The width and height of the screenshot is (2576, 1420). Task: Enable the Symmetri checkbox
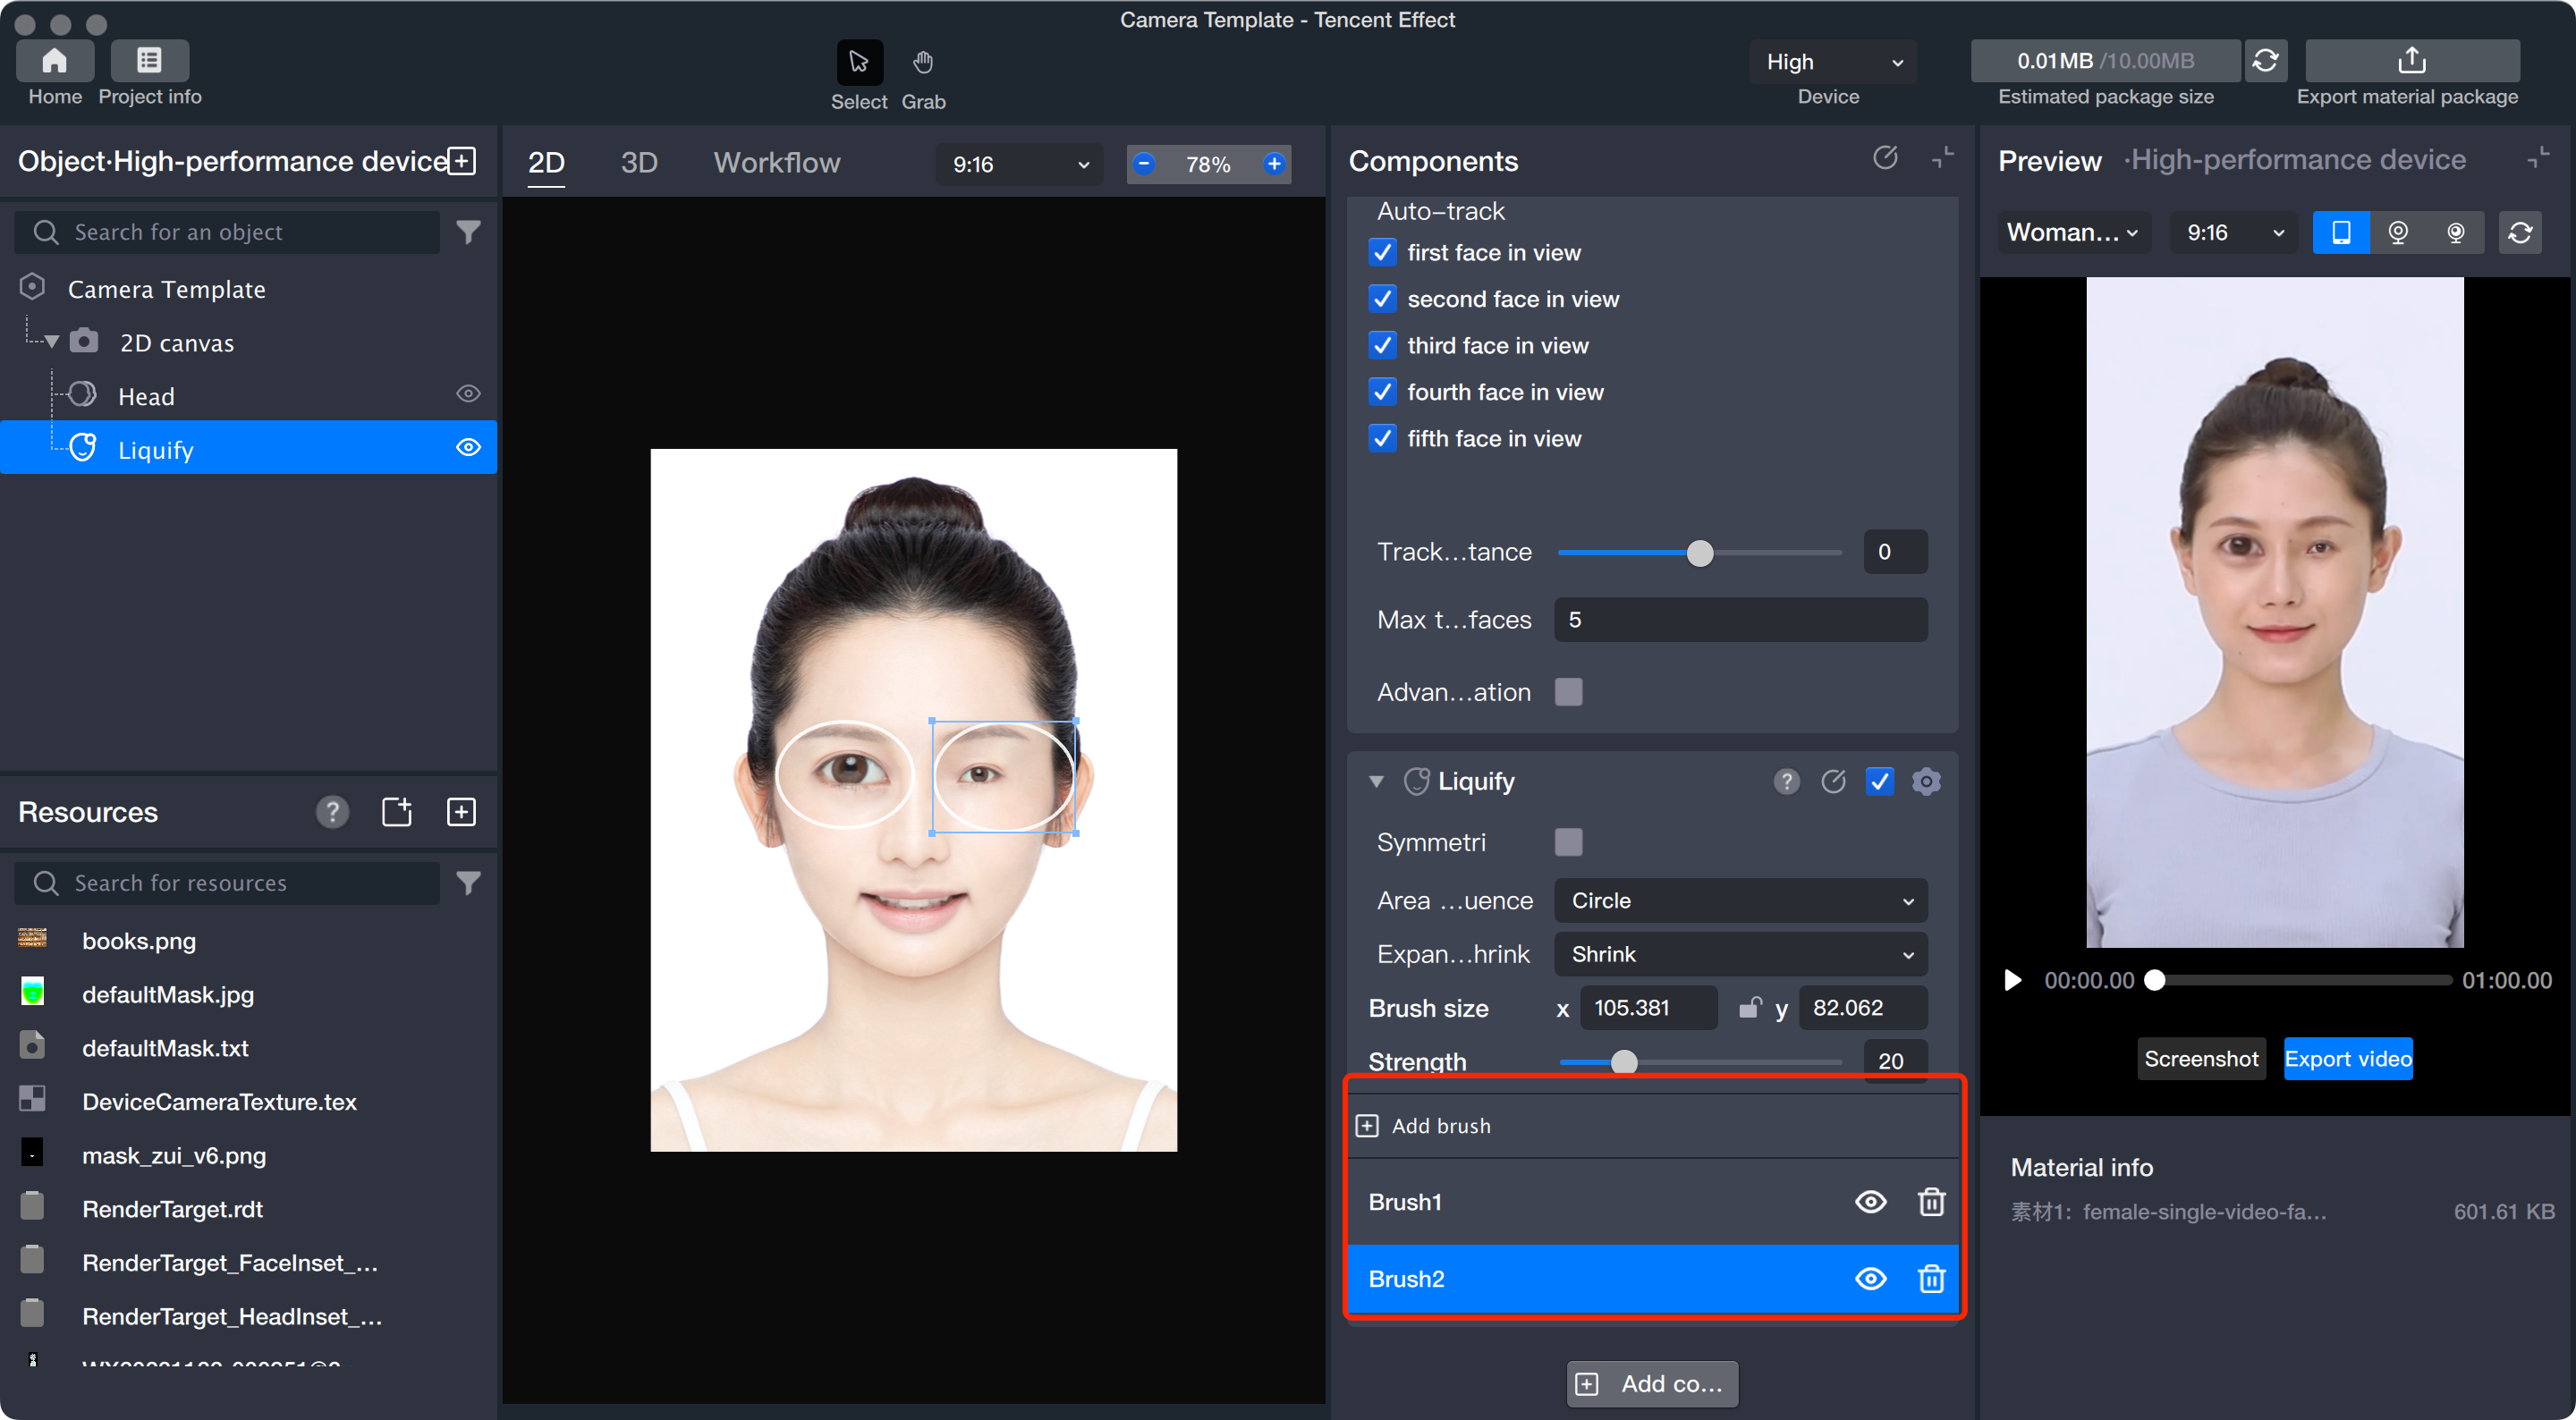1568,842
